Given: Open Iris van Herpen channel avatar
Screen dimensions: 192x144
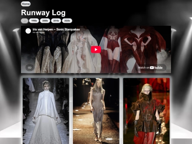Looking at the screenshot, I should pos(28,31).
